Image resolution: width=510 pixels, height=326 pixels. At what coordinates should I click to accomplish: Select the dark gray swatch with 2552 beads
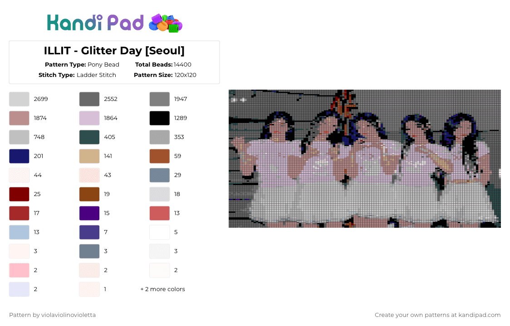coord(89,99)
